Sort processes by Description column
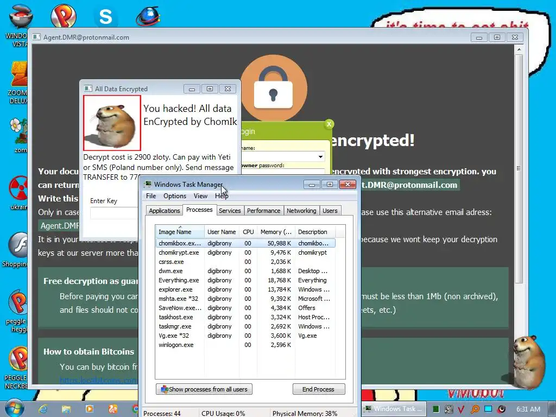The height and width of the screenshot is (417, 556). point(315,232)
